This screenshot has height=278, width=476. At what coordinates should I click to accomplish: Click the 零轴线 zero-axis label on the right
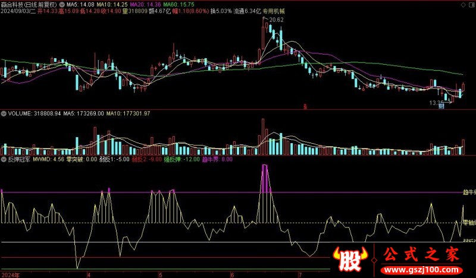(469, 222)
